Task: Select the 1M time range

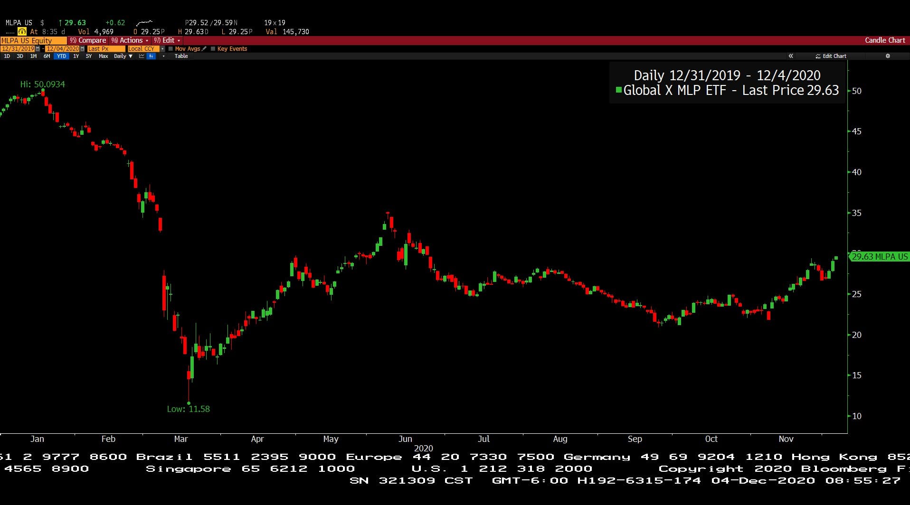Action: click(x=33, y=56)
